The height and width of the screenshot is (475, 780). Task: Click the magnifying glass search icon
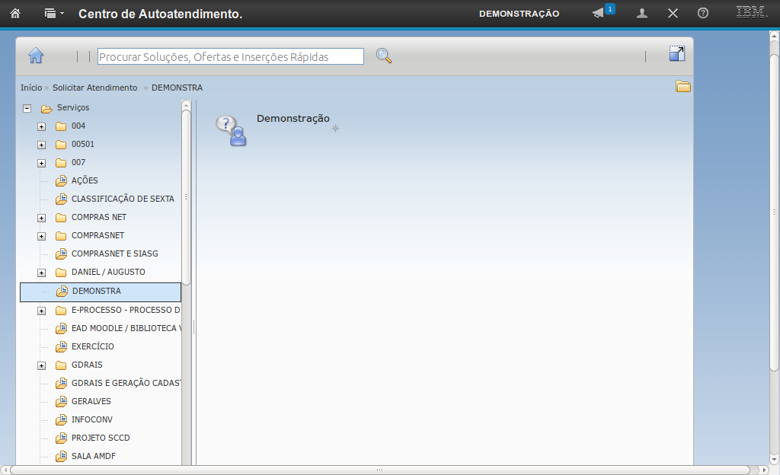[384, 56]
